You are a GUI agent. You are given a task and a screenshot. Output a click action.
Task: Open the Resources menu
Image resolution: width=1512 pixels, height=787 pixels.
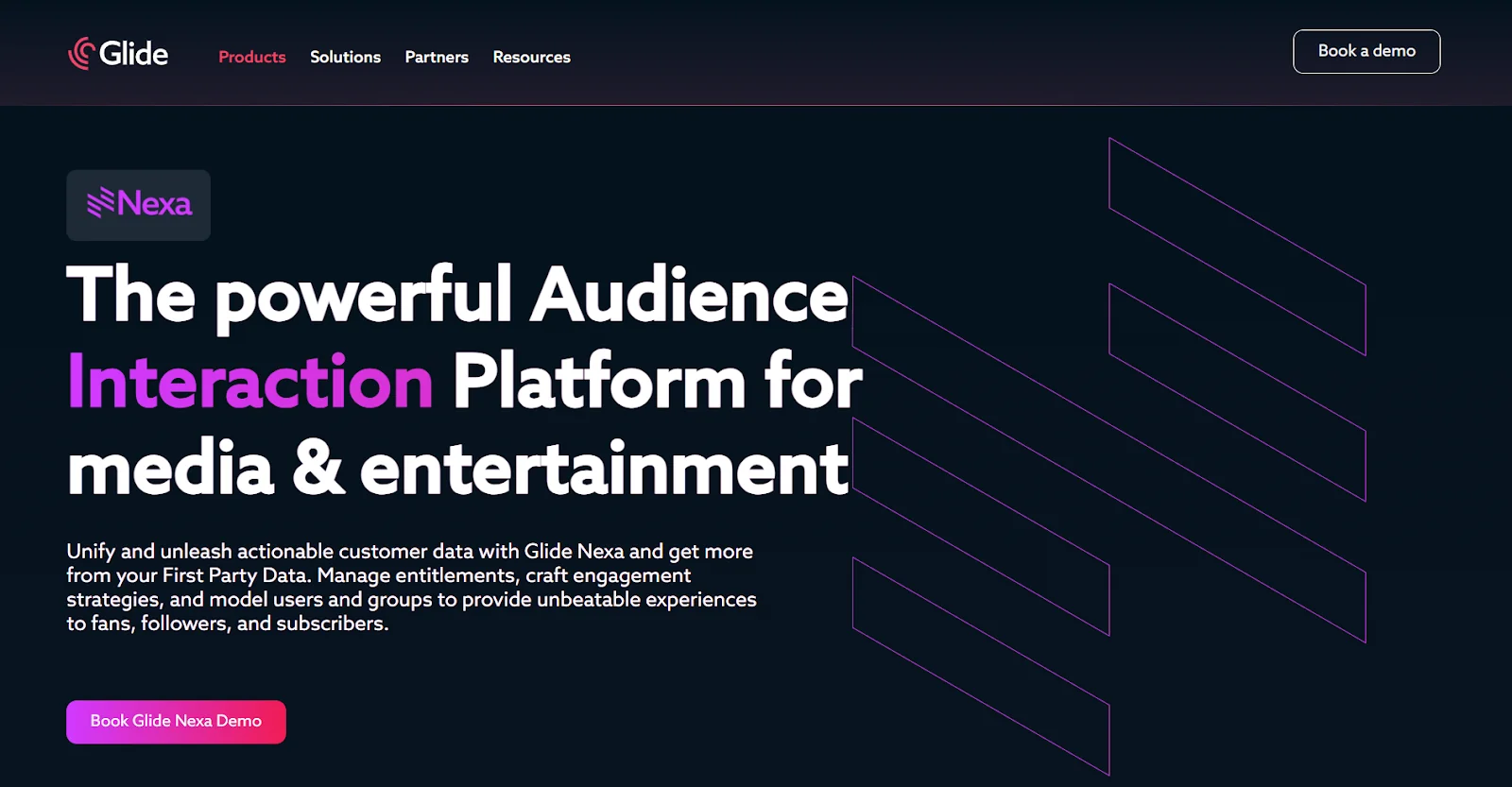531,57
